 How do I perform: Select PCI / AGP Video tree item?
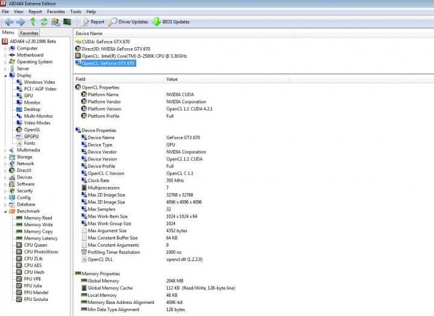40,89
